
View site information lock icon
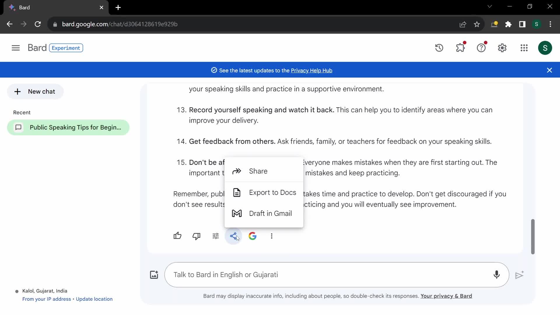pos(55,24)
